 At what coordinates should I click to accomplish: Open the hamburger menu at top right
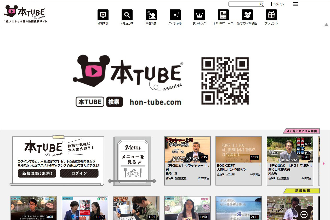pyautogui.click(x=295, y=4)
